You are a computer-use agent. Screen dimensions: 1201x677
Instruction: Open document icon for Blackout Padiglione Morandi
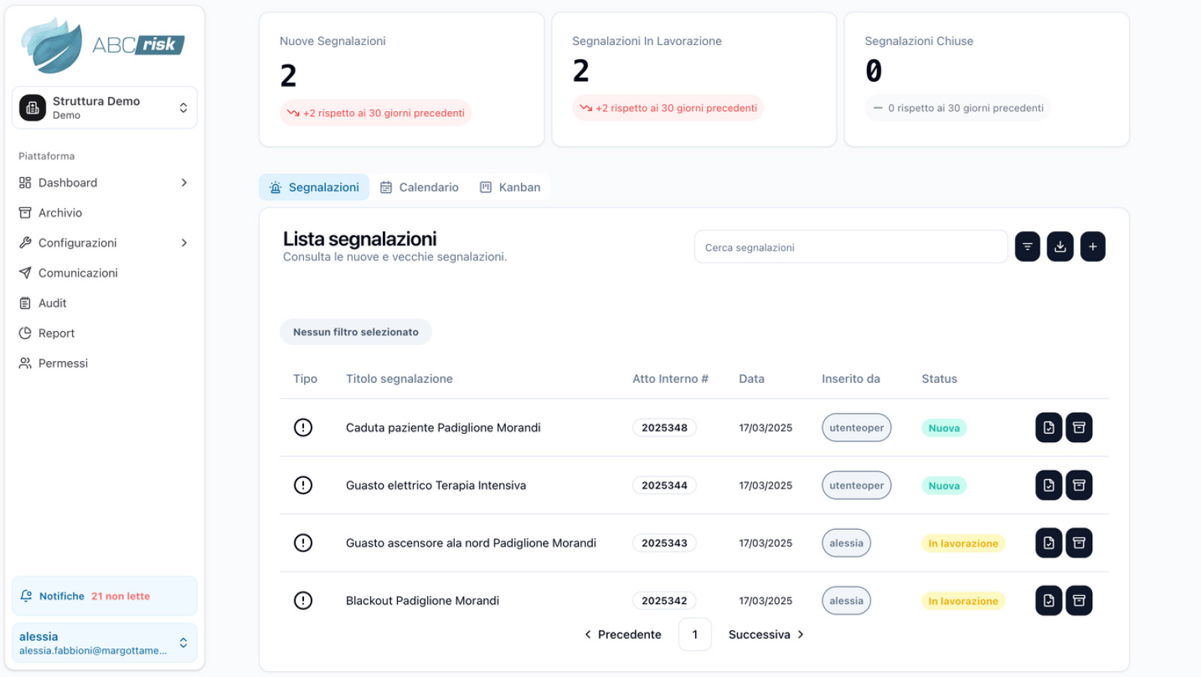click(1049, 600)
